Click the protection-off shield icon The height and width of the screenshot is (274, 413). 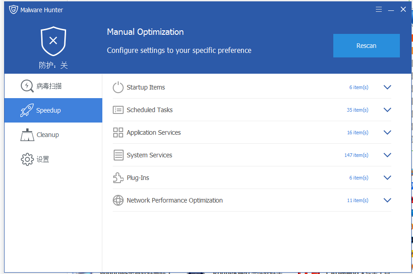point(53,41)
